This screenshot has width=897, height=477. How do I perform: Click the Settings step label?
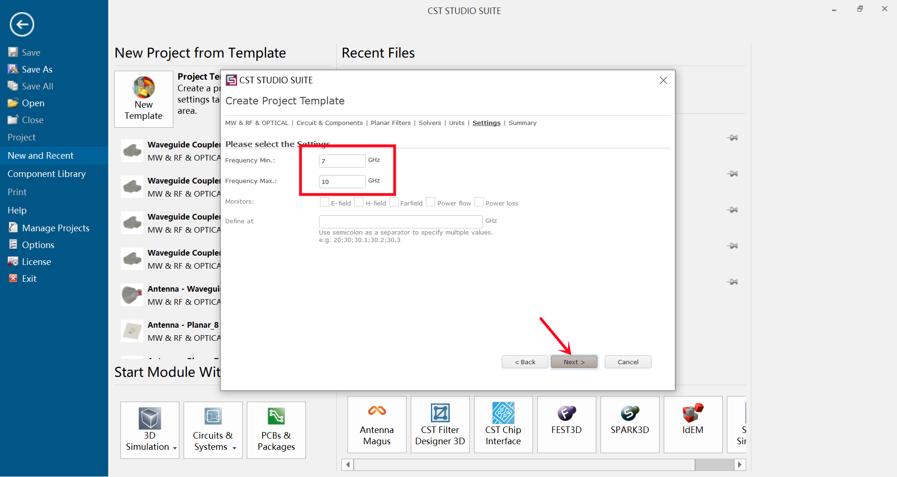[487, 123]
